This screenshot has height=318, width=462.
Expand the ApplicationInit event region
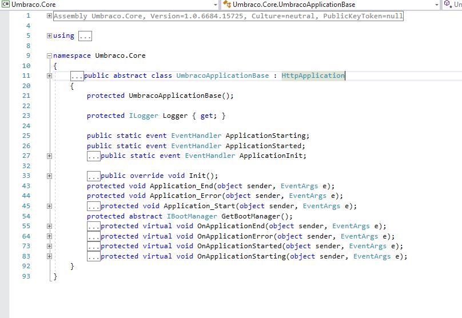[50, 156]
